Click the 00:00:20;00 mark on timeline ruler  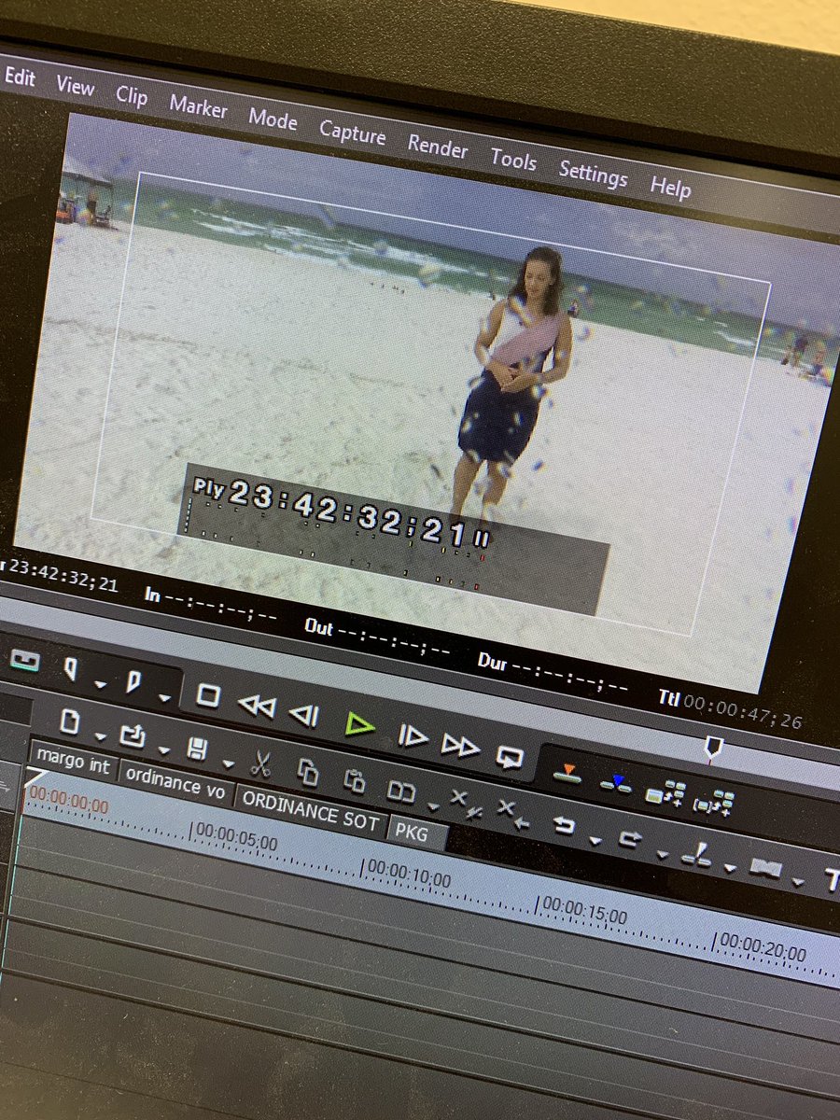click(x=762, y=947)
